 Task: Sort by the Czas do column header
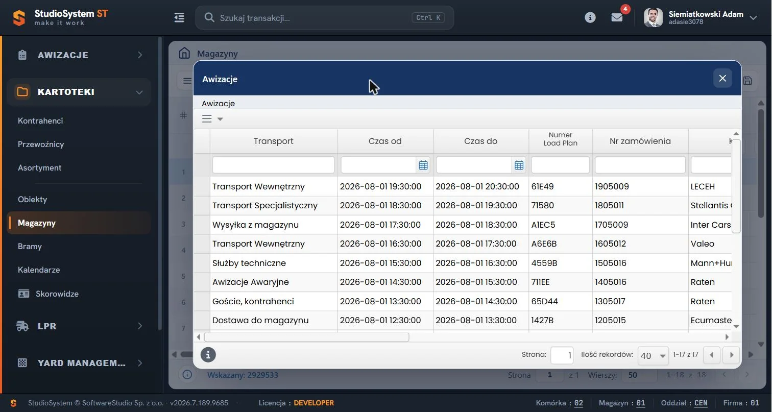(481, 141)
